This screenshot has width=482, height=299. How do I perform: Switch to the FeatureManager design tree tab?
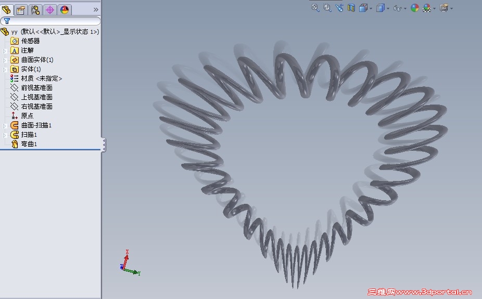point(6,10)
